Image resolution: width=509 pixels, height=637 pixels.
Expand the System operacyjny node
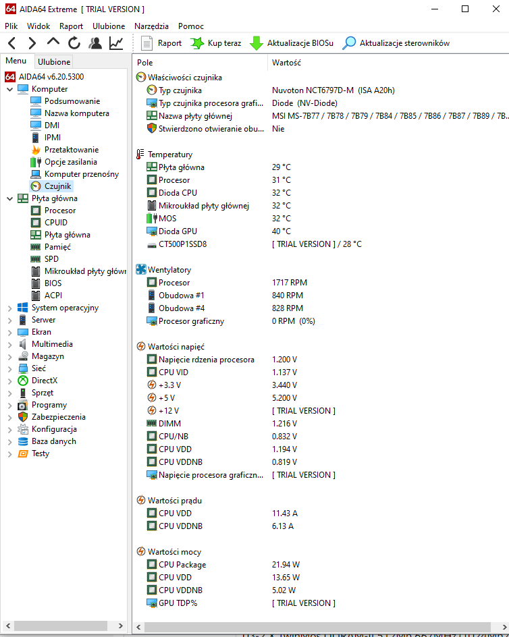(9, 308)
